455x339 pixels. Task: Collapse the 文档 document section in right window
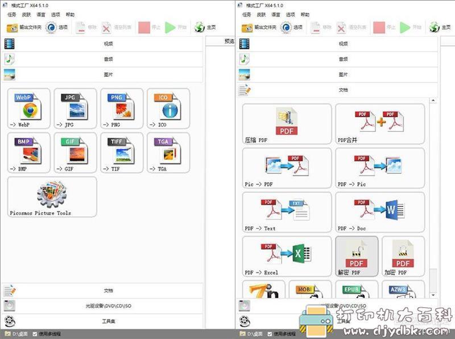point(337,90)
